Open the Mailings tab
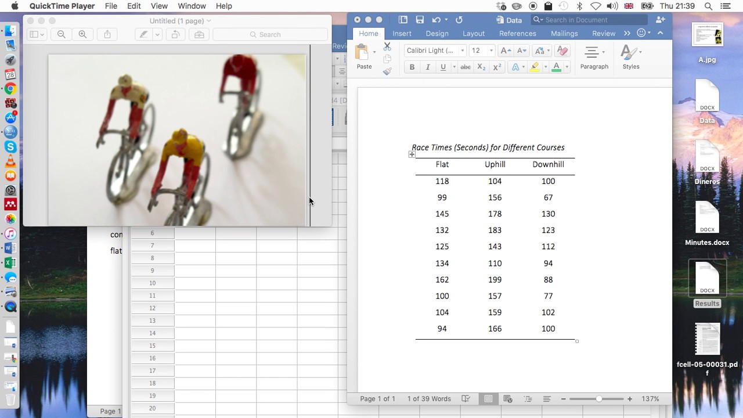 coord(564,33)
